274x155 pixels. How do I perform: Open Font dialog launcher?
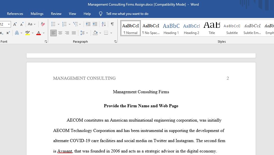[46, 42]
